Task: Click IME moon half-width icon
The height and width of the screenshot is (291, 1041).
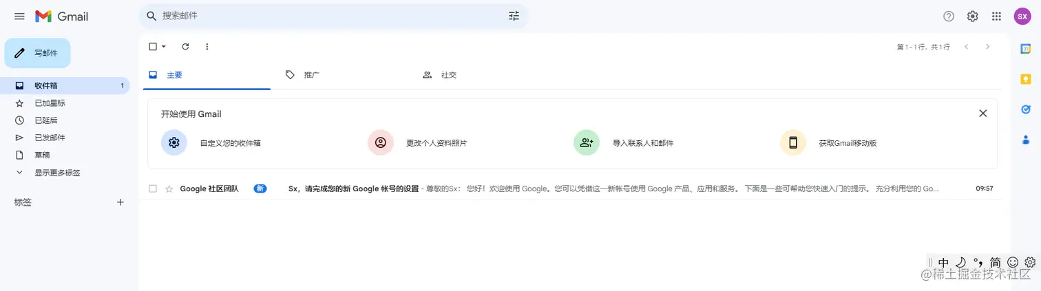Action: coord(960,262)
